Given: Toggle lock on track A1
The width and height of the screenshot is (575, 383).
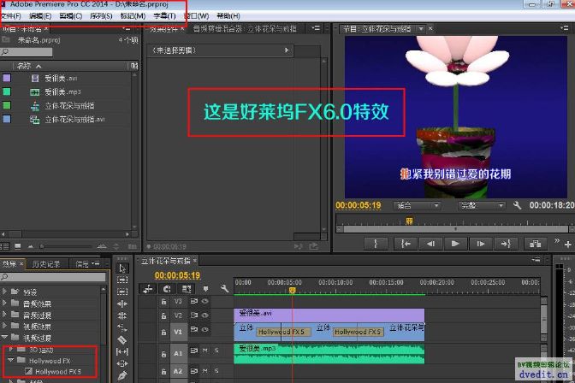Looking at the screenshot, I should pos(163,354).
